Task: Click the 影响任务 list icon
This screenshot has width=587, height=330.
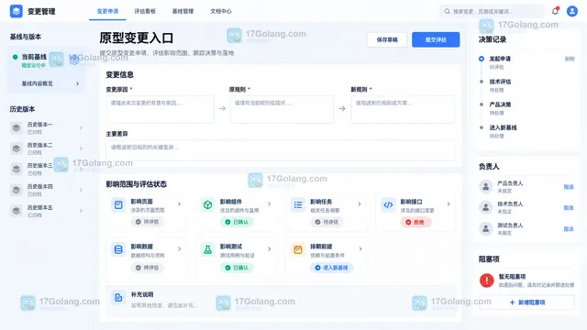Action: (298, 205)
